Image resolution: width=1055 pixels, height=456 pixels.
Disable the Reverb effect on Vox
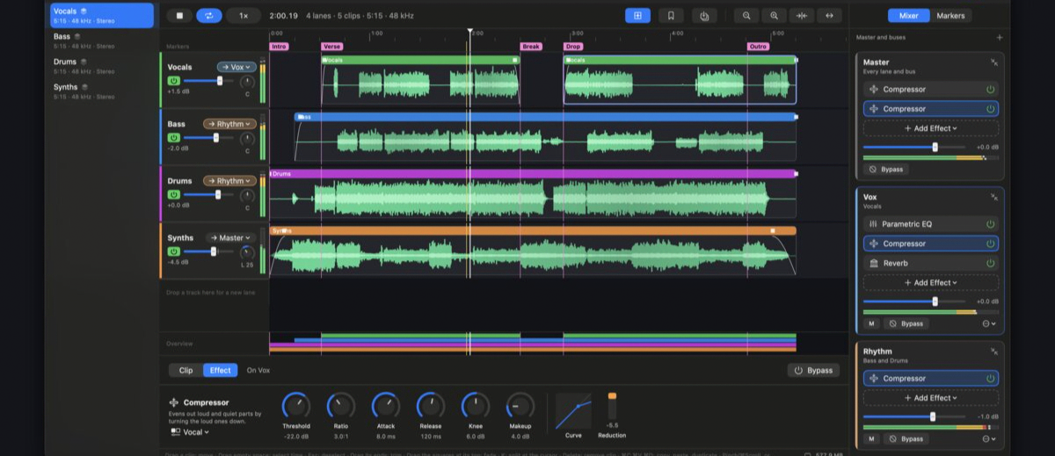click(x=991, y=263)
